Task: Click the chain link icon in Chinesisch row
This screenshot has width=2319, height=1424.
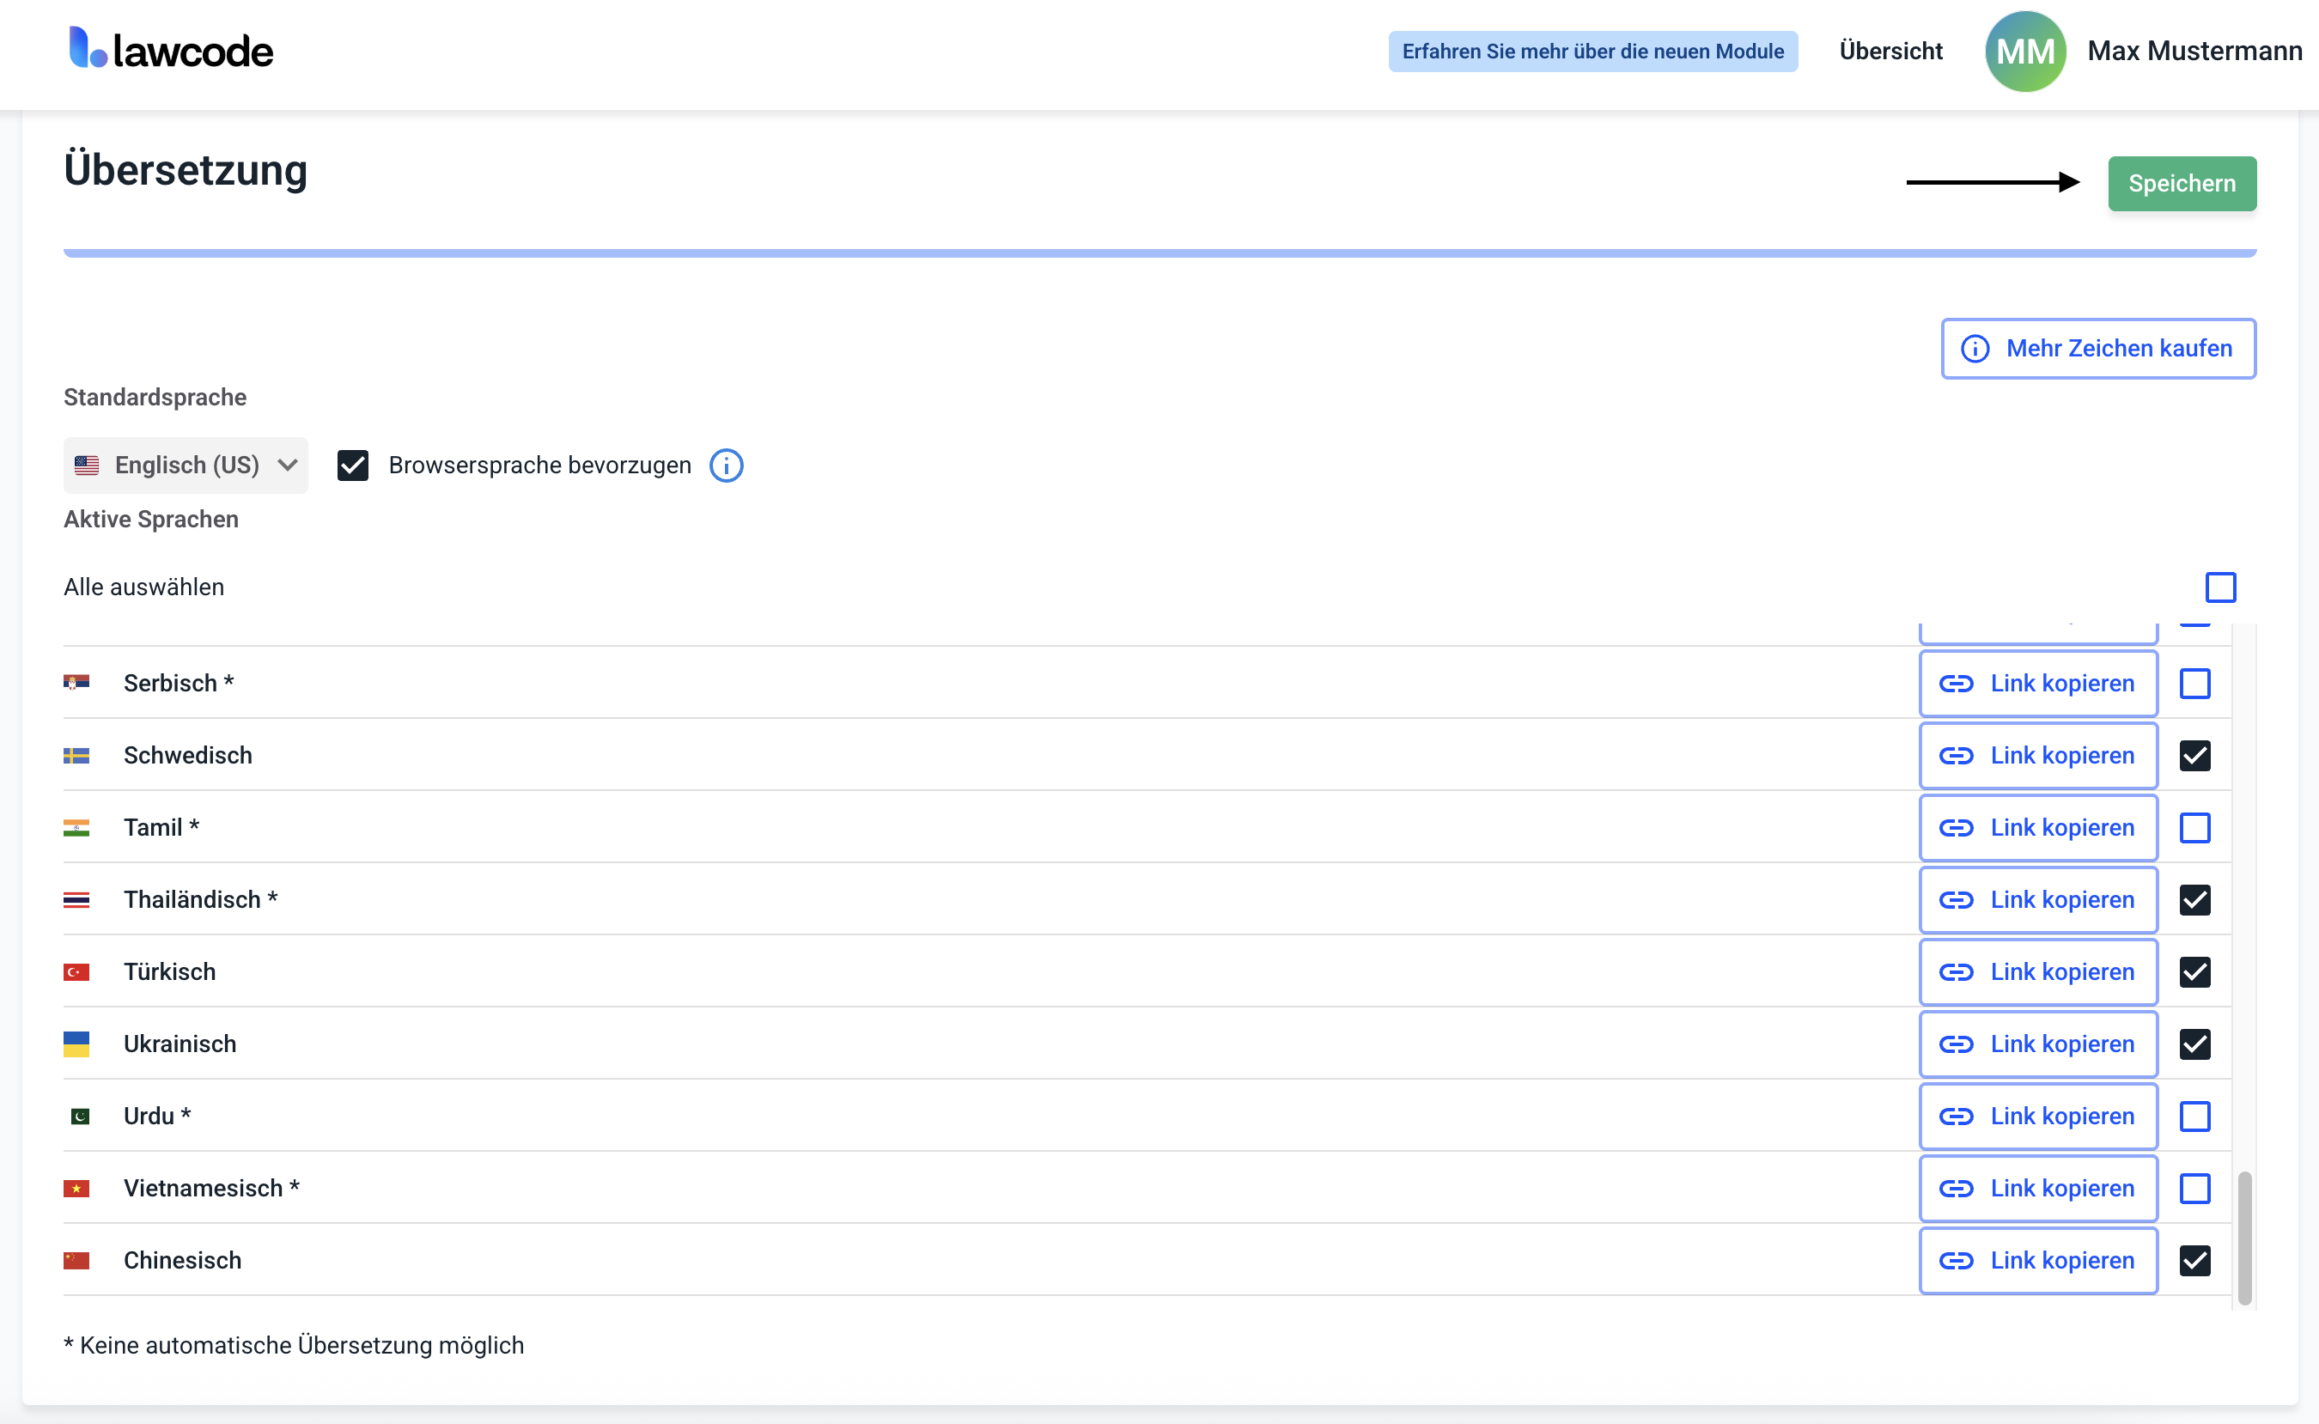Action: [x=1956, y=1260]
